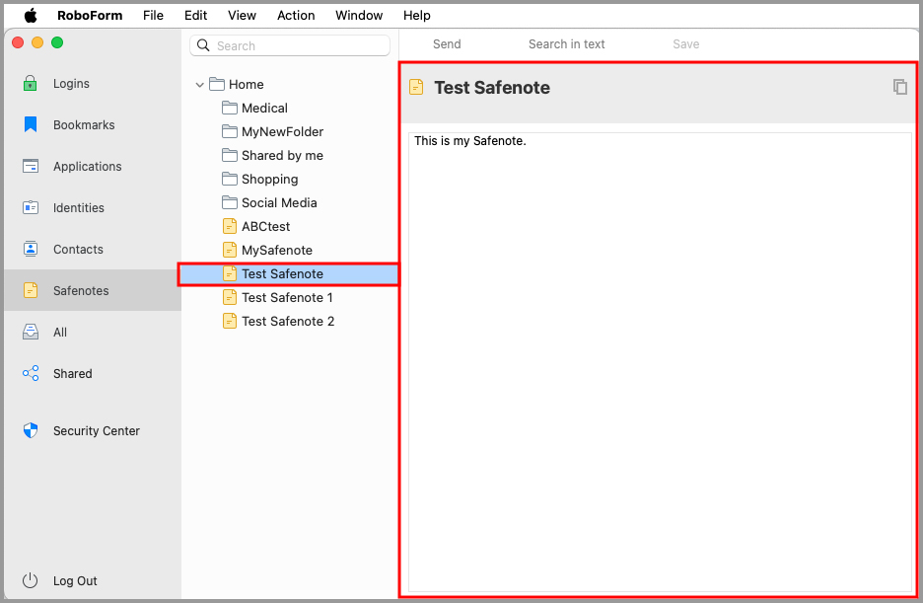This screenshot has width=923, height=603.
Task: Click the All inbox tray icon
Action: [x=30, y=332]
